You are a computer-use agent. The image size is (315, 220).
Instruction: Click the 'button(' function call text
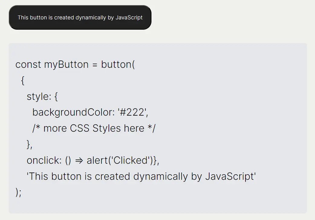pyautogui.click(x=118, y=64)
